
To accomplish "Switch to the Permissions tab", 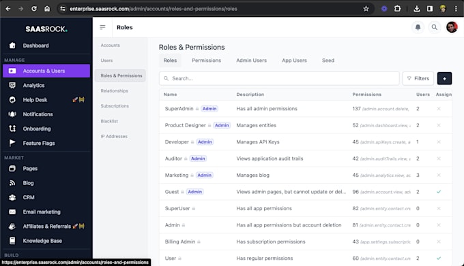I will (x=206, y=60).
